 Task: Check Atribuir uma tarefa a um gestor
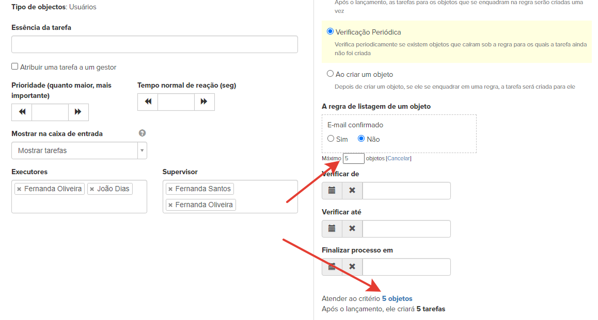[x=15, y=67]
